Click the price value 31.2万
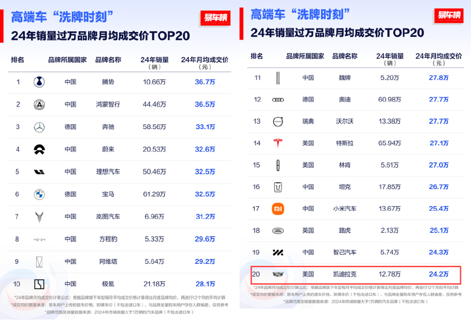471x320 pixels. coord(205,217)
